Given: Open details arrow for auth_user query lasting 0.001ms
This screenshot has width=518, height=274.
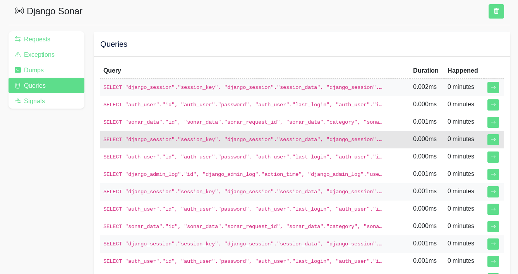Looking at the screenshot, I should (x=493, y=261).
